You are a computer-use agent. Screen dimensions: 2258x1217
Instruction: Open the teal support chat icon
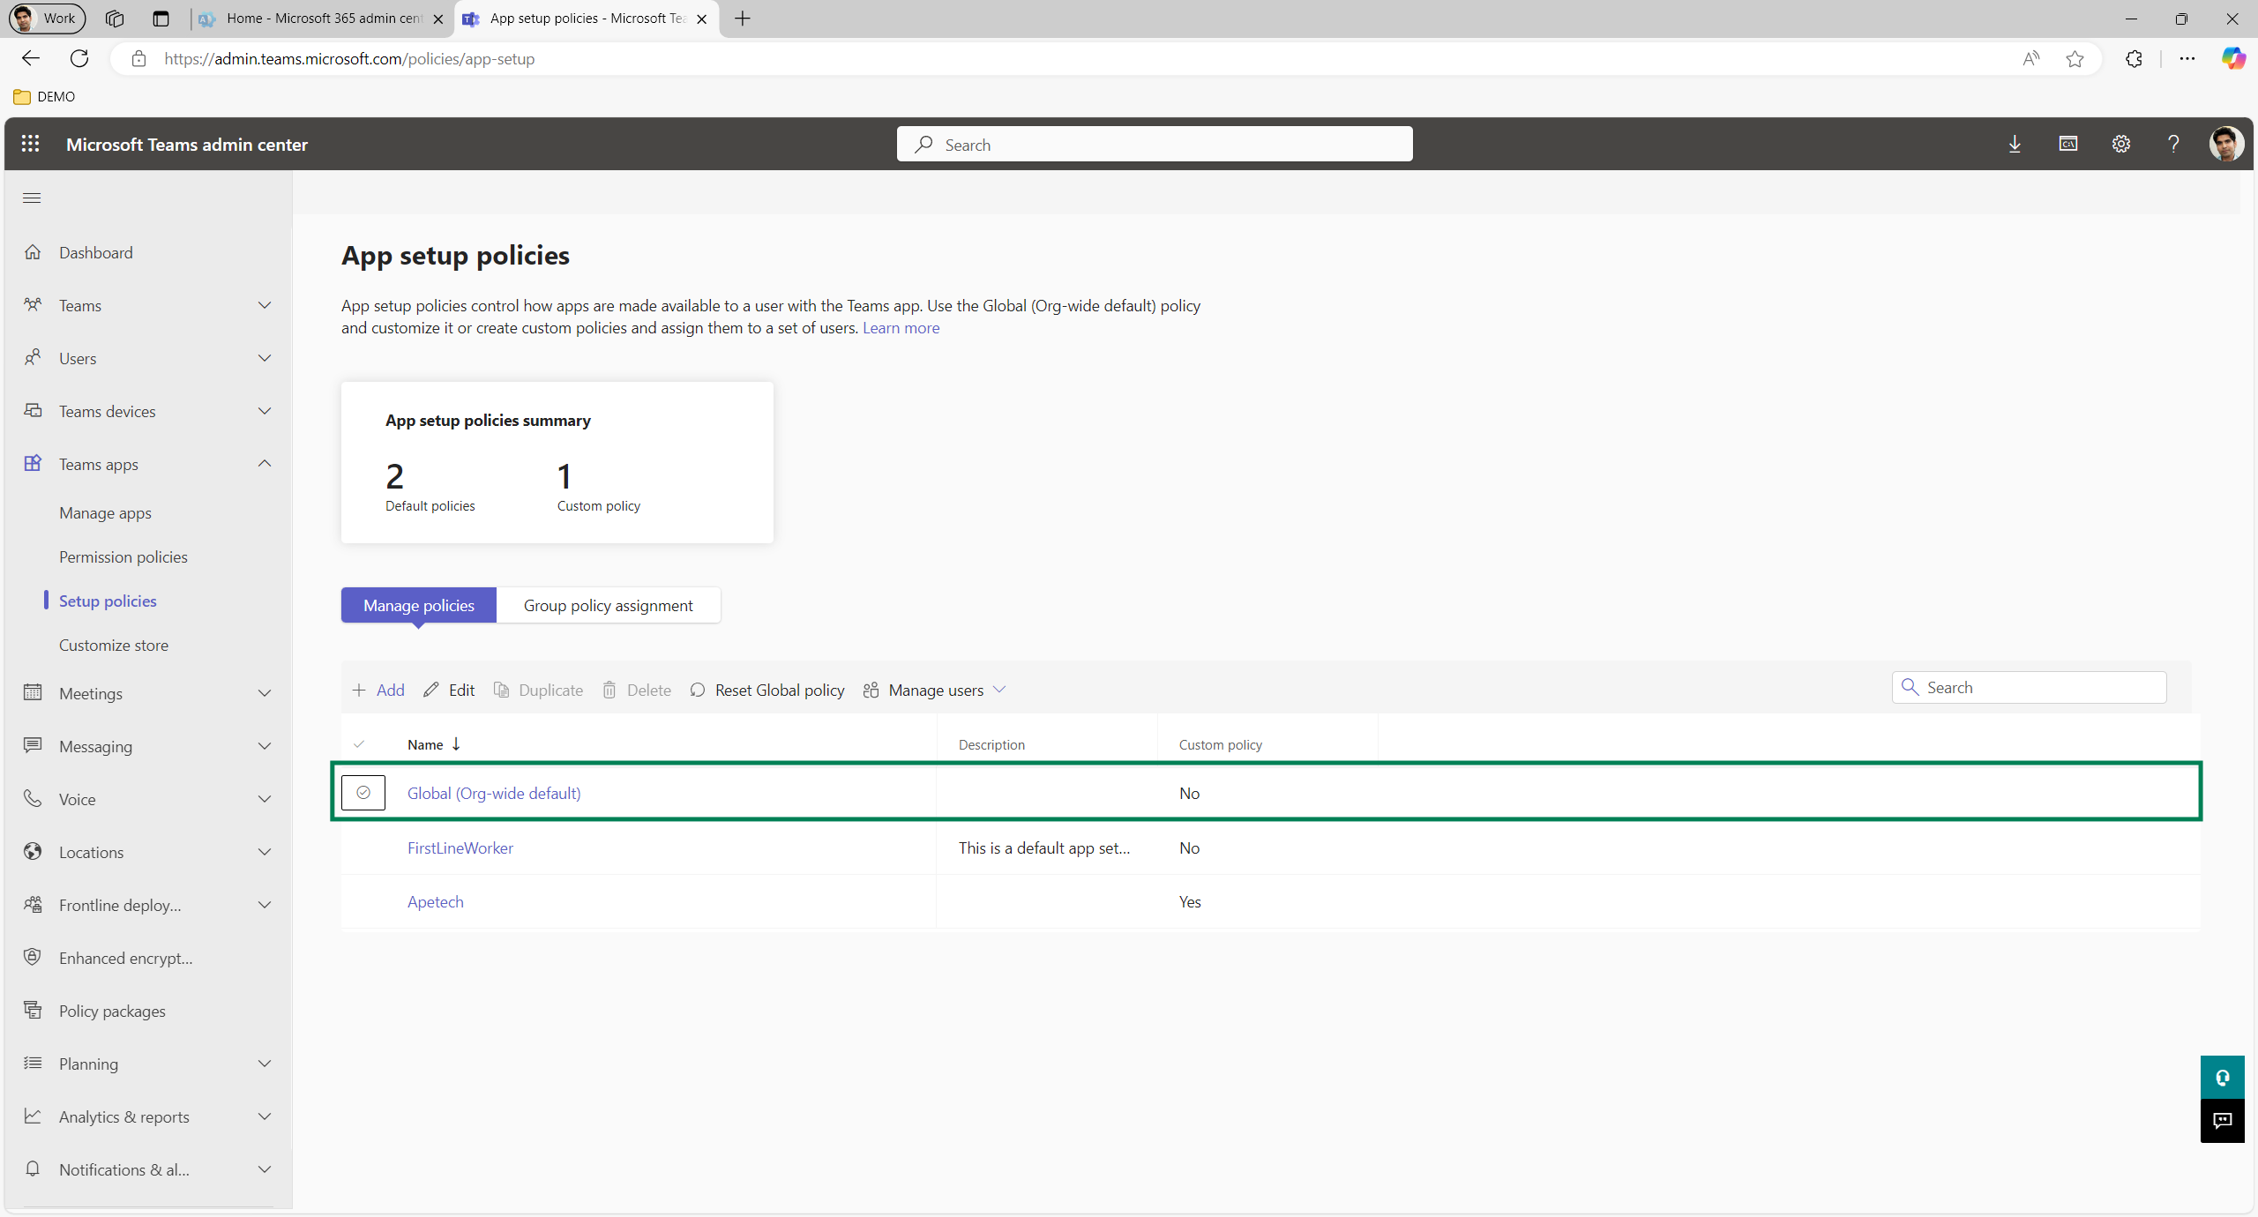pos(2222,1077)
